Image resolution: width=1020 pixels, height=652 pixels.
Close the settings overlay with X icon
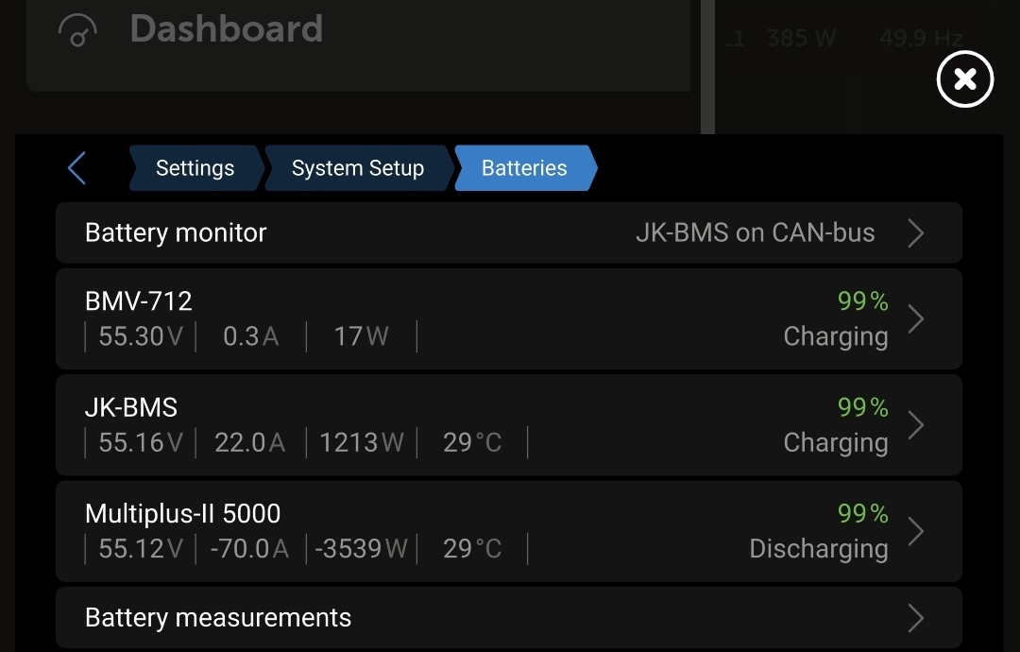tap(964, 79)
